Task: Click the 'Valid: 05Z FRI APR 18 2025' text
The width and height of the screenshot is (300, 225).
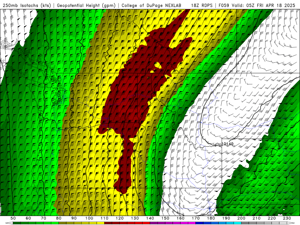Action: 264,5
